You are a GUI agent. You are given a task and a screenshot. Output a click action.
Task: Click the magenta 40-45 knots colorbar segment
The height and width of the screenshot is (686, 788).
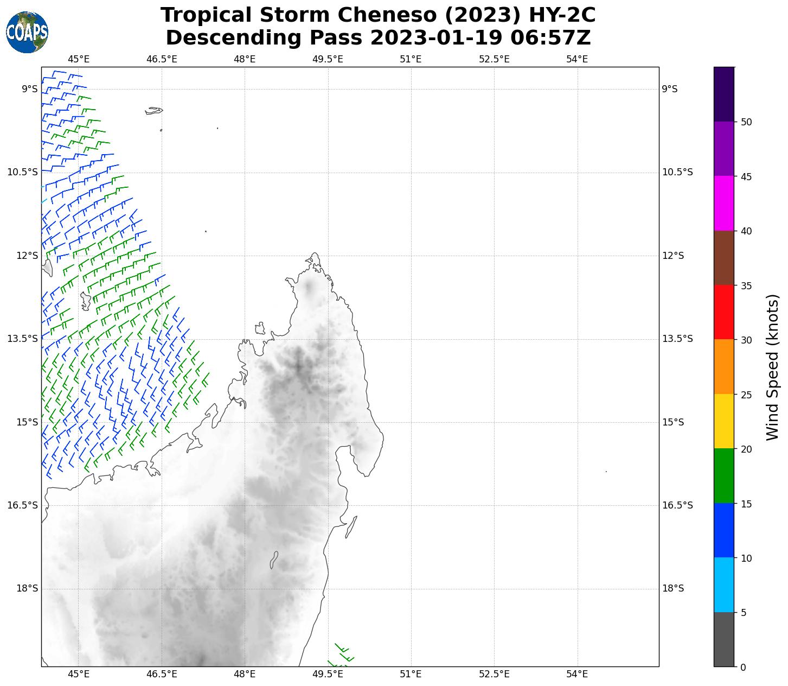723,203
